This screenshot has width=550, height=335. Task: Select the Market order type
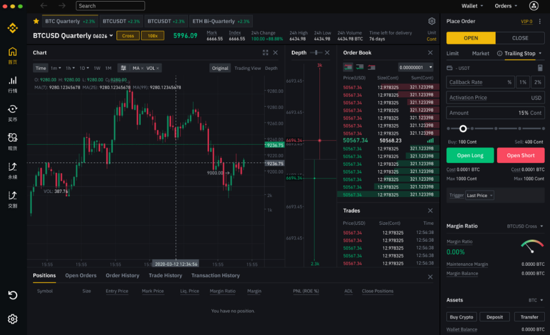point(481,53)
